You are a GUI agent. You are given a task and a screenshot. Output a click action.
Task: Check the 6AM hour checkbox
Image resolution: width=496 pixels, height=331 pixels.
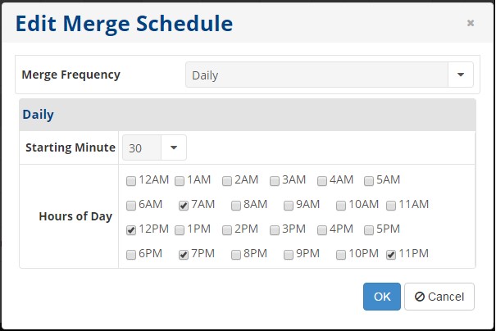(132, 205)
